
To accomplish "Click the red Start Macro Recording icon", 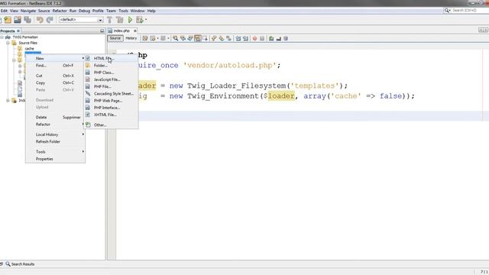I will [x=254, y=38].
